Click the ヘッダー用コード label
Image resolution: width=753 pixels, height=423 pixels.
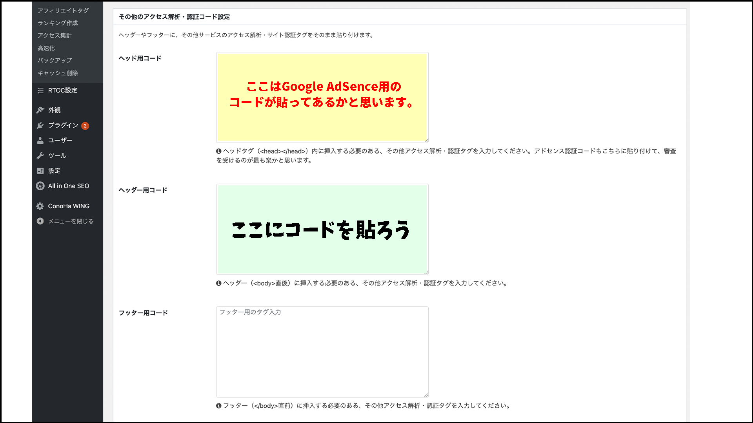[143, 190]
